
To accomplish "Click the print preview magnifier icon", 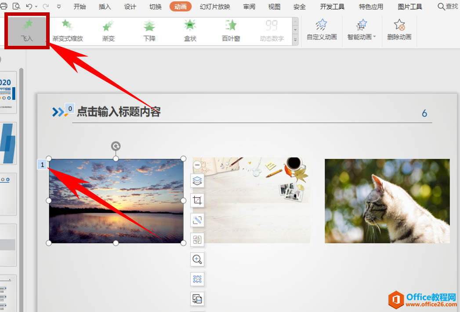I will coord(16,6).
